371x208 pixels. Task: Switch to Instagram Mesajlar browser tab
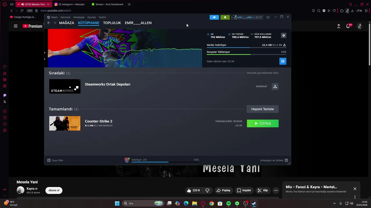click(x=70, y=4)
